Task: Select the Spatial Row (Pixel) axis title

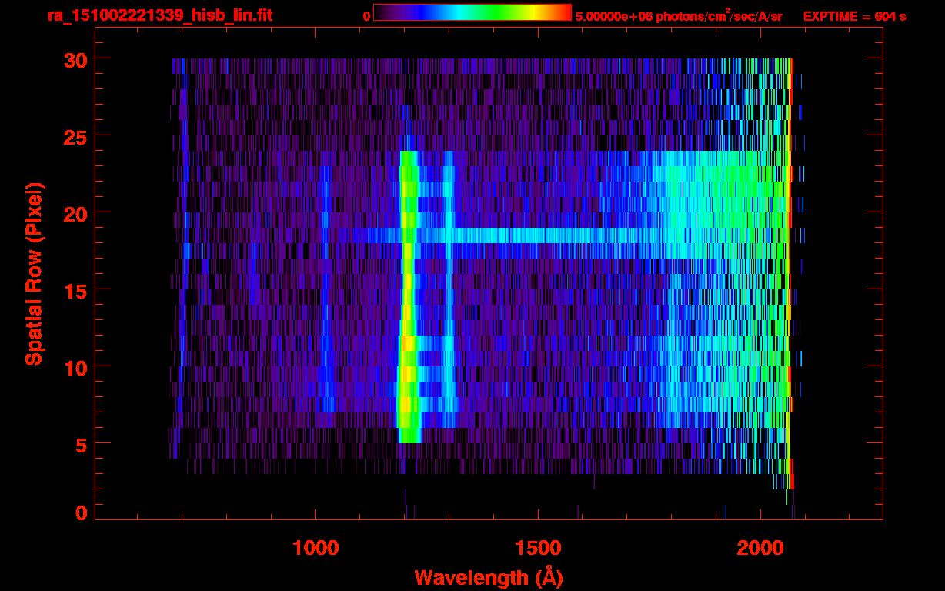Action: pos(34,273)
